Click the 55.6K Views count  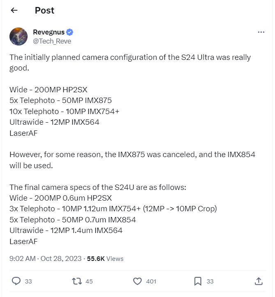105,259
